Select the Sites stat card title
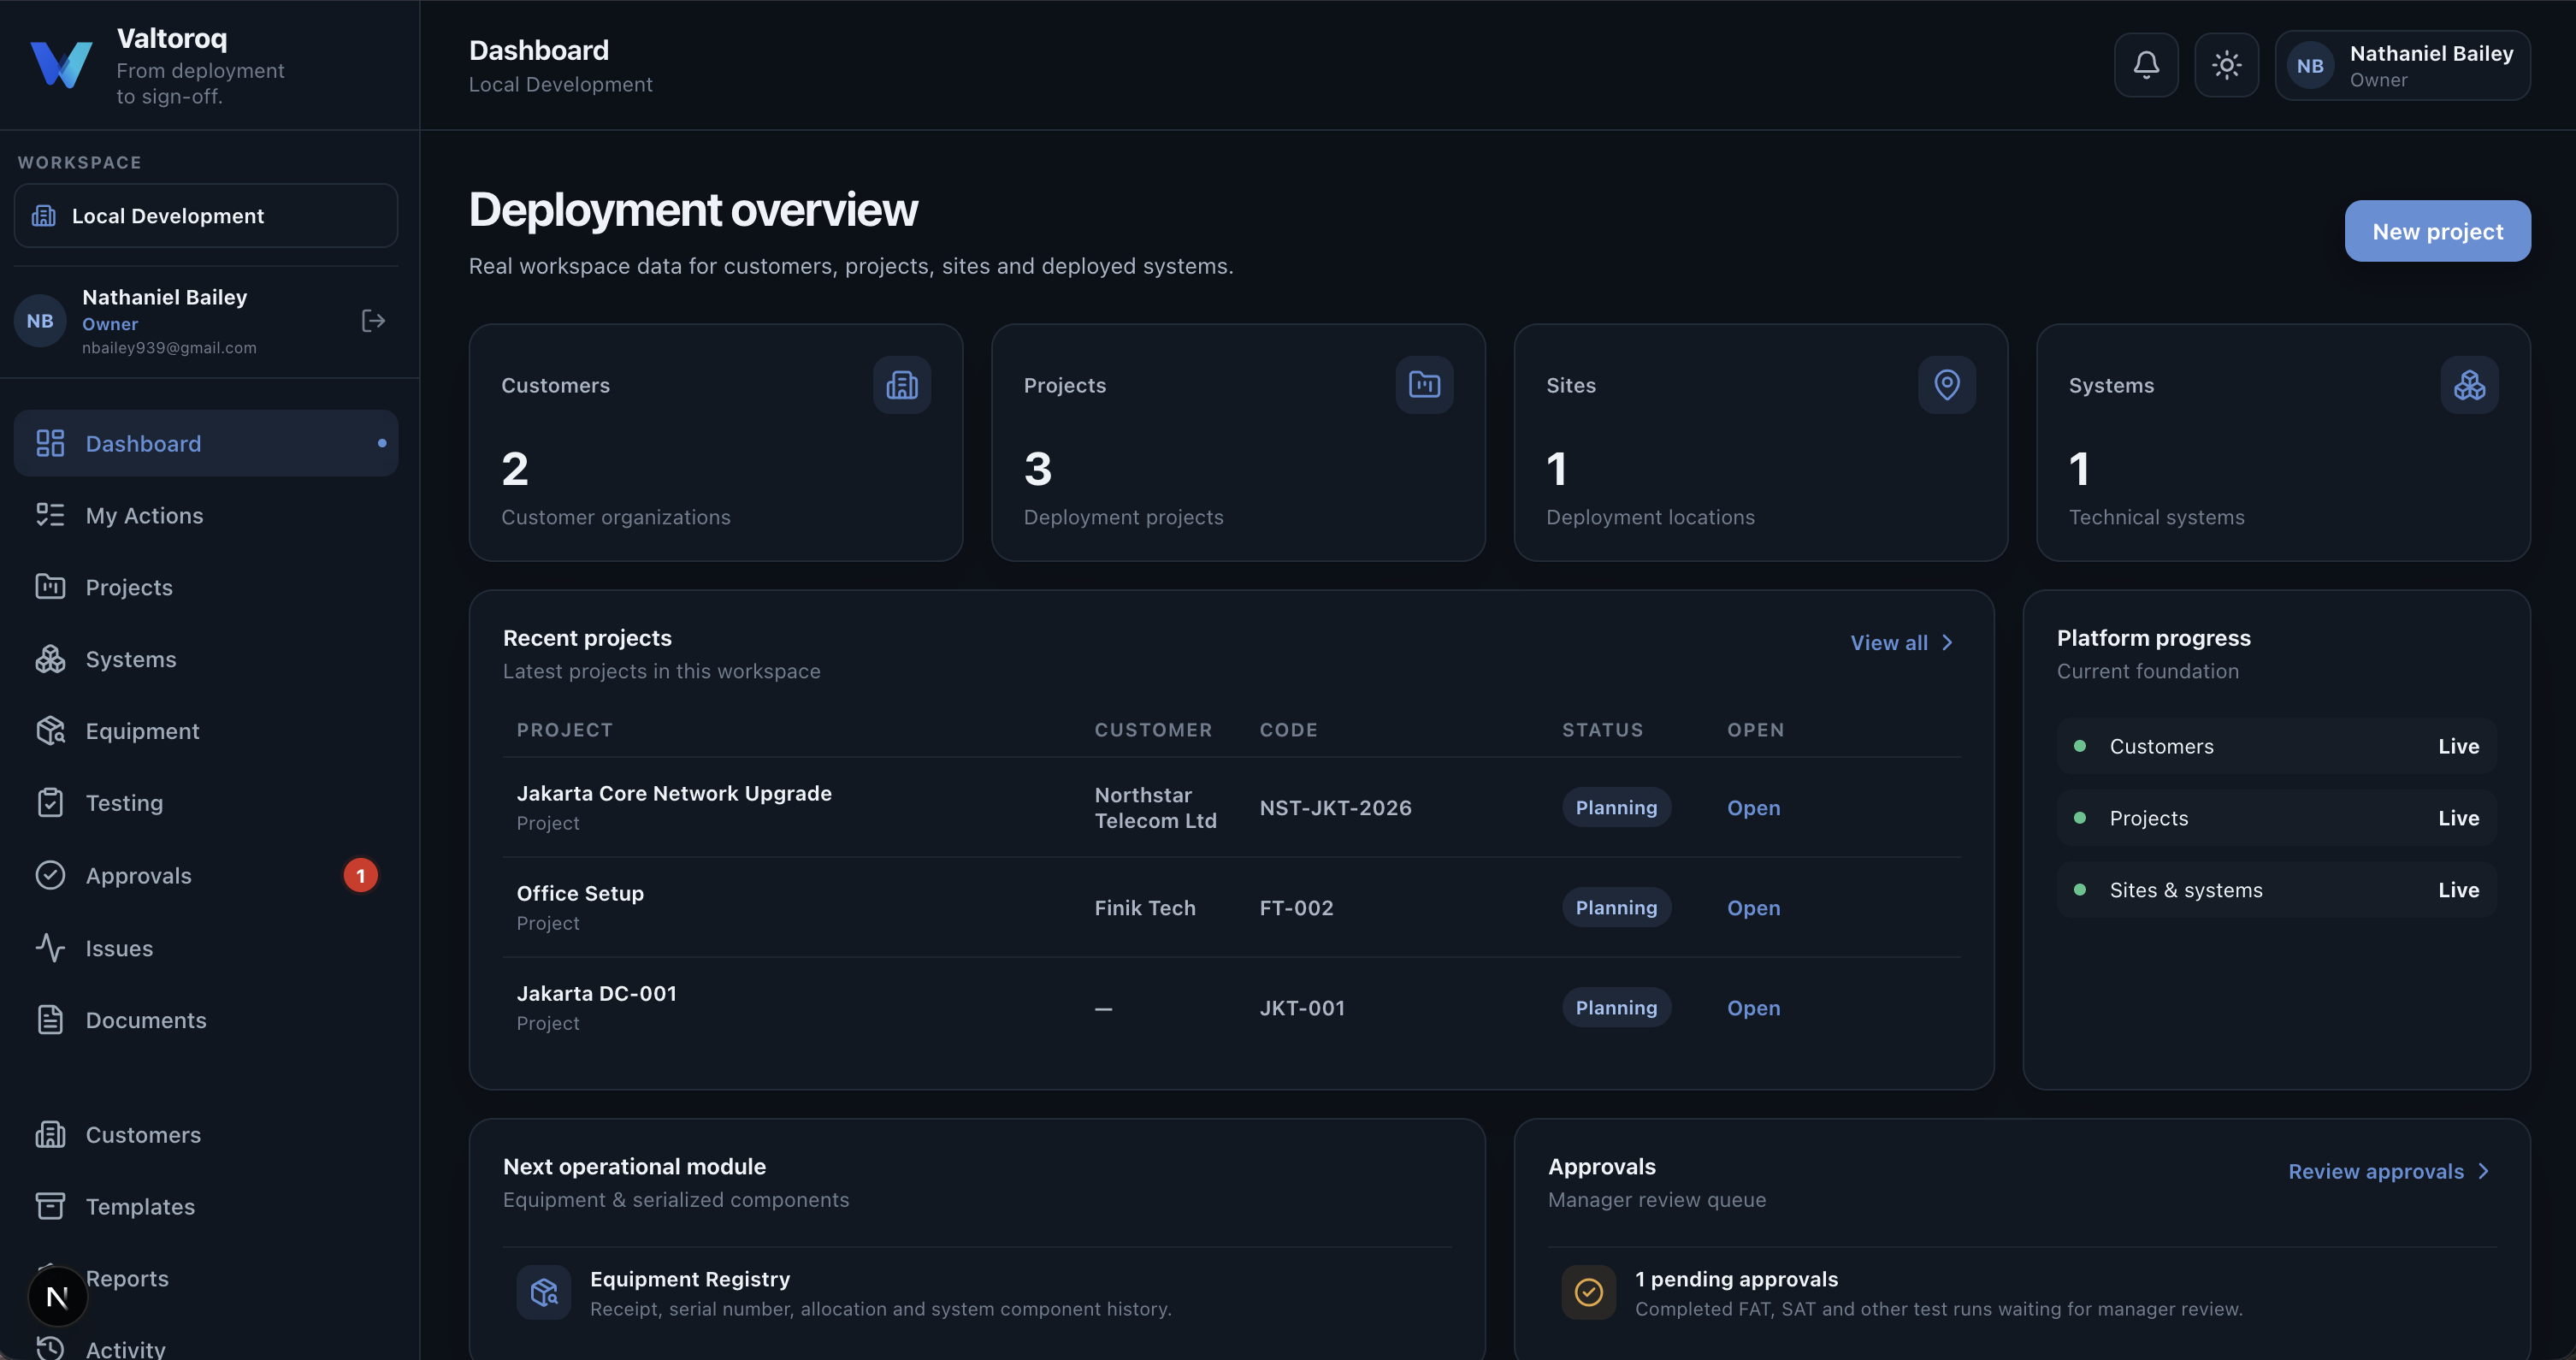Screen dimensions: 2576x1360 1571,385
